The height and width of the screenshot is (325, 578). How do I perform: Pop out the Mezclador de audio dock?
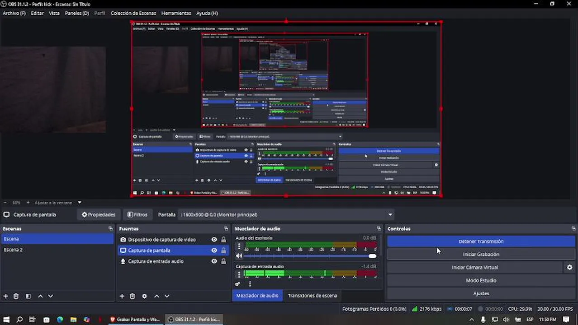pyautogui.click(x=379, y=229)
